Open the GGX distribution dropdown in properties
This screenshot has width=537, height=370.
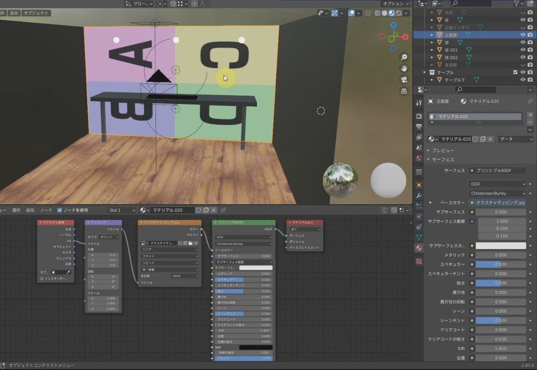(x=498, y=184)
